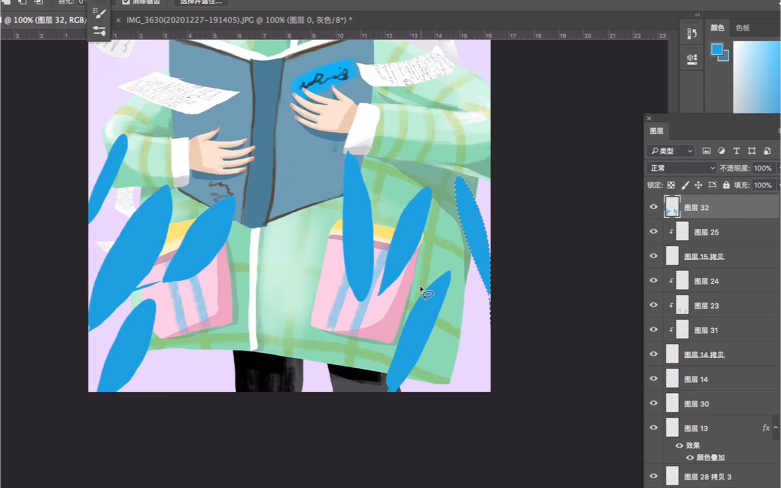Select the 图层 23 layer thumbnail
Image resolution: width=781 pixels, height=488 pixels.
click(x=682, y=305)
